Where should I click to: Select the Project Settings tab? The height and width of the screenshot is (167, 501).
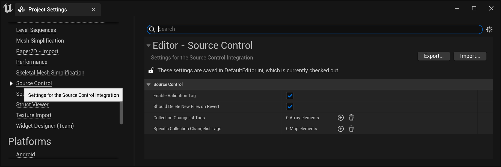click(x=48, y=10)
